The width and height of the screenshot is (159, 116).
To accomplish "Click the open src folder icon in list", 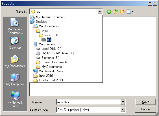I will coord(44,40).
